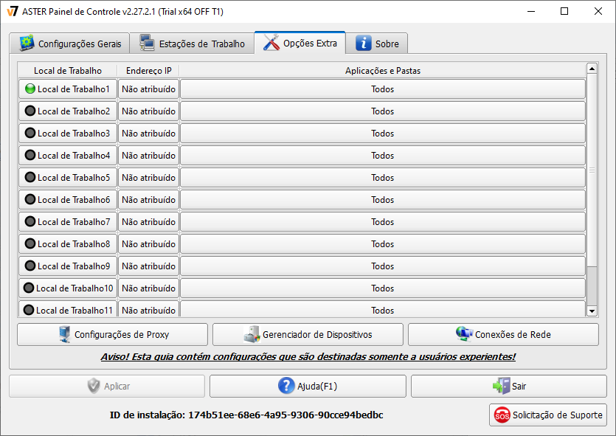Click the tools icon on Opções Extra tab

pos(271,43)
